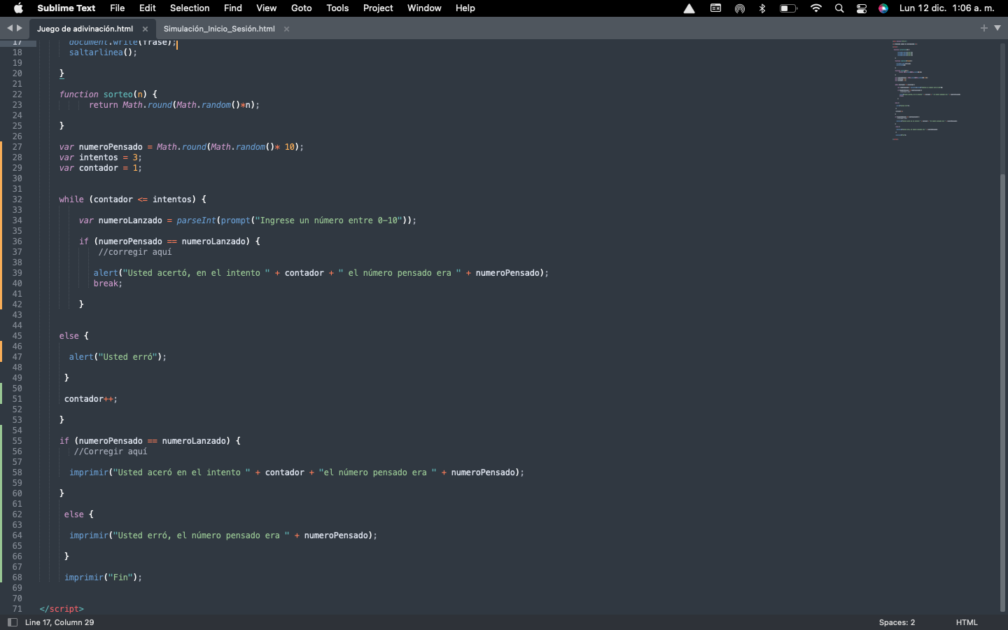Open the date and time clock
This screenshot has width=1008, height=630.
pyautogui.click(x=946, y=8)
